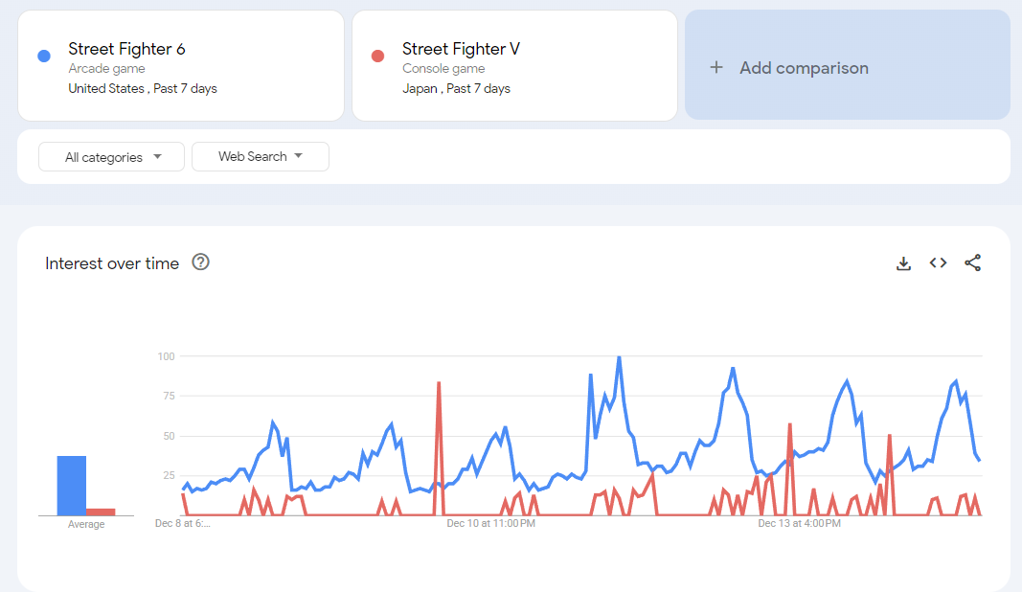Click the red Average bar

(x=101, y=512)
